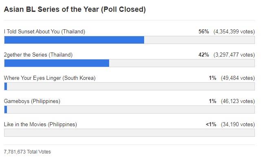Click the small blue bar for Where Your Eyes Linger

pyautogui.click(x=6, y=86)
